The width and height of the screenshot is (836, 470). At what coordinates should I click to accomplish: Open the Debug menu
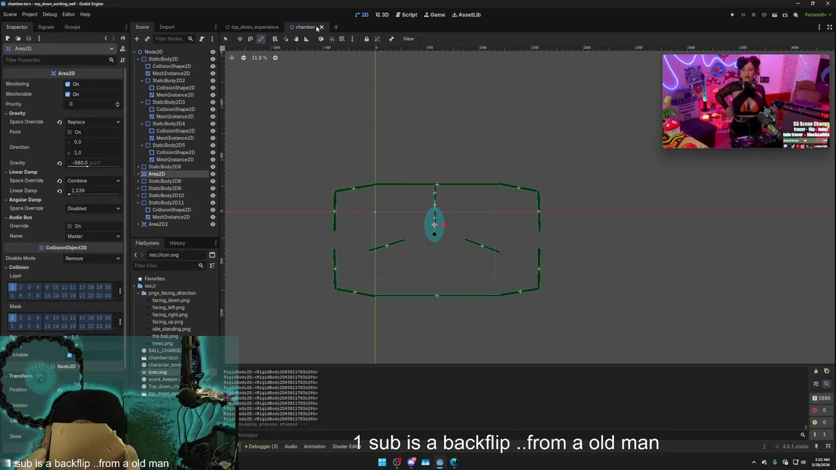(x=50, y=14)
